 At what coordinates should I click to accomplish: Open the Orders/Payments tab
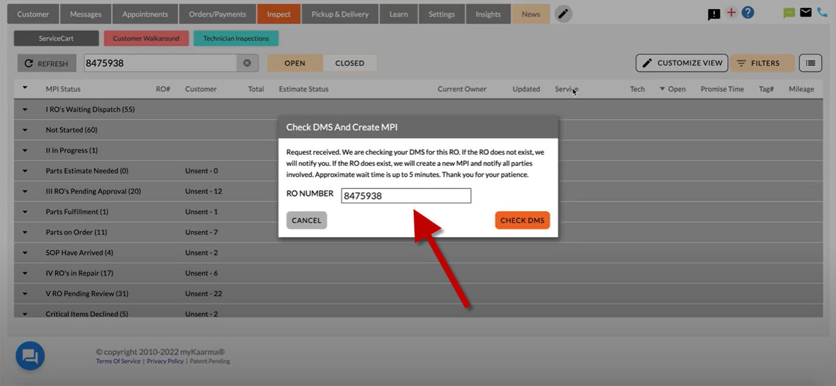(217, 14)
